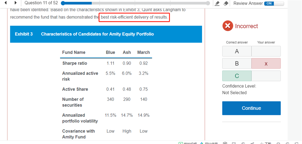The image size is (302, 144).
Task: Click the red Incorrect X icon
Action: [228, 26]
